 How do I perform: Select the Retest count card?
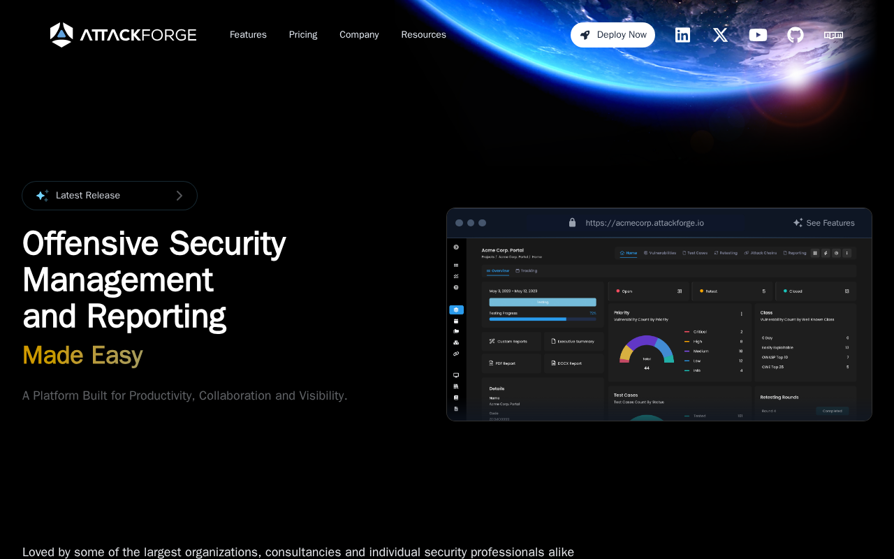732,291
